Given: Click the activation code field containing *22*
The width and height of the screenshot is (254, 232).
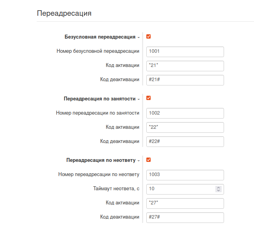Looking at the screenshot, I should point(185,127).
